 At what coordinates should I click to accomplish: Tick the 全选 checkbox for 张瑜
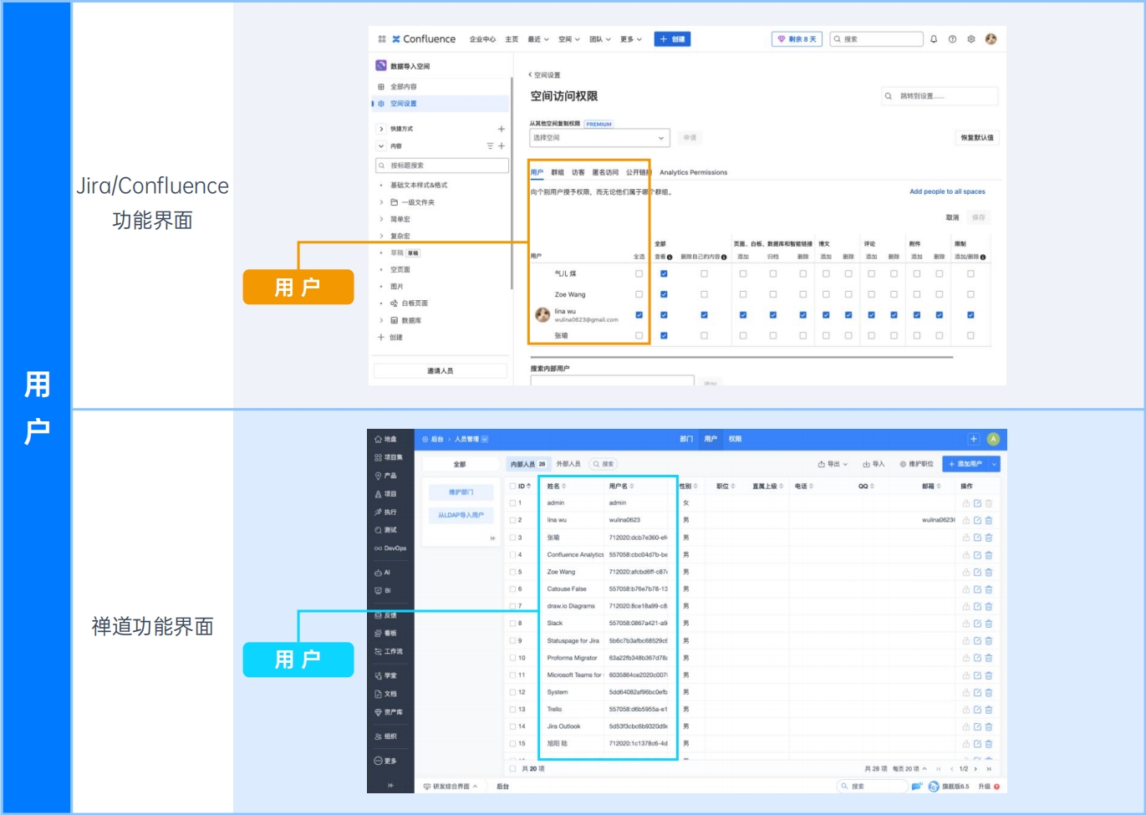[x=639, y=336]
